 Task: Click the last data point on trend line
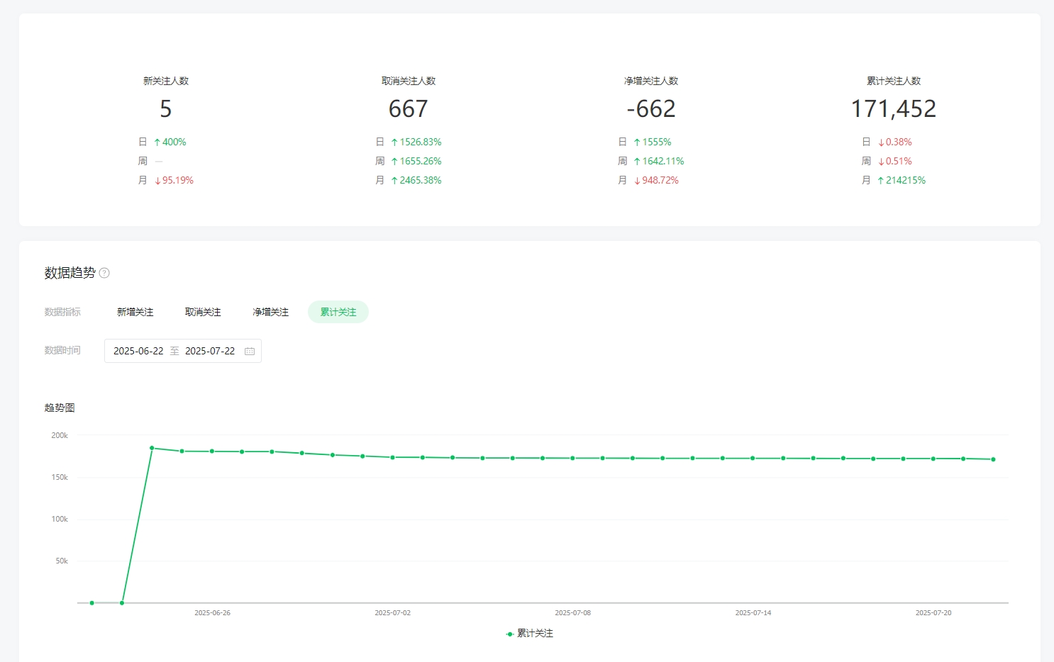point(993,459)
